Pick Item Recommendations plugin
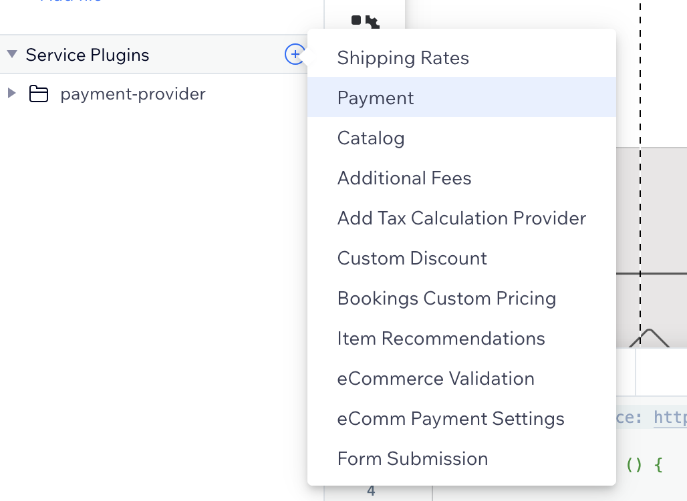687x501 pixels. [462, 338]
